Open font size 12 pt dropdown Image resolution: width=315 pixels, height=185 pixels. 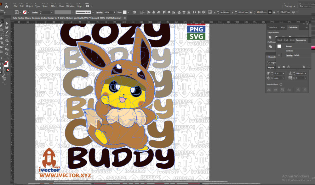tap(283, 73)
